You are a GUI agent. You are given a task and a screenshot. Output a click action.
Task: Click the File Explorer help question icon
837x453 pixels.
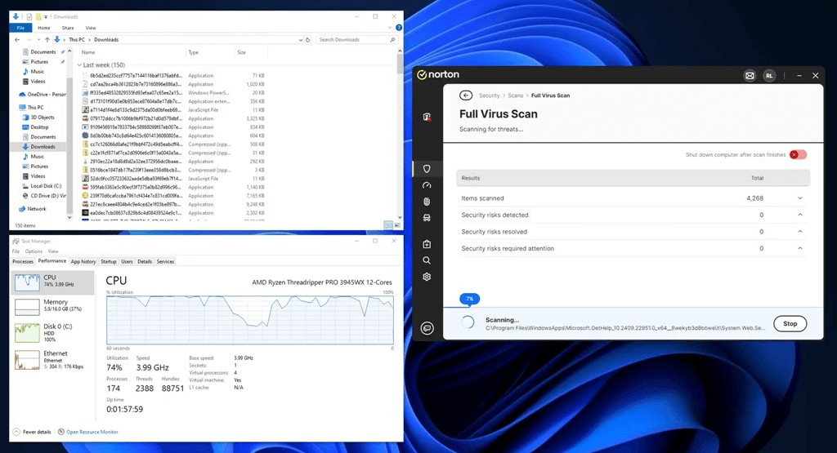399,28
